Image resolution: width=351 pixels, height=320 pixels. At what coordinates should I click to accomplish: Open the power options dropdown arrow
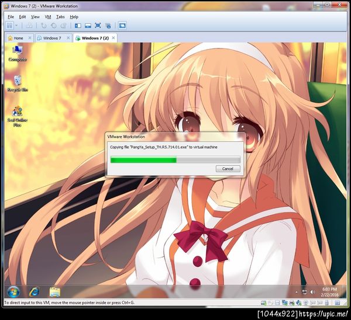point(16,26)
